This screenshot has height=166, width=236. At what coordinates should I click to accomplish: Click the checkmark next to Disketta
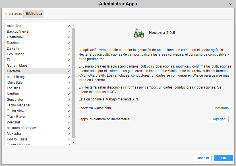point(69,49)
